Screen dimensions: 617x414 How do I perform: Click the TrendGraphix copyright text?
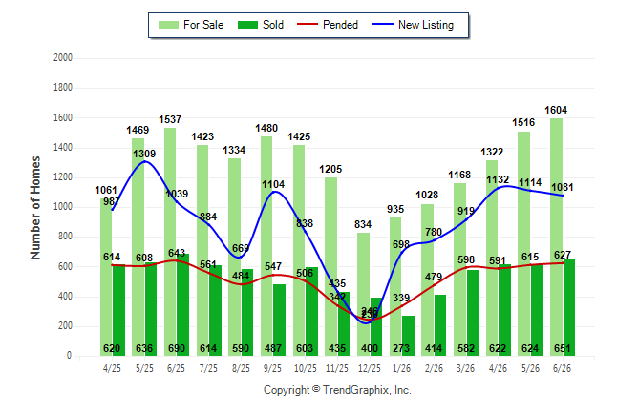(337, 390)
